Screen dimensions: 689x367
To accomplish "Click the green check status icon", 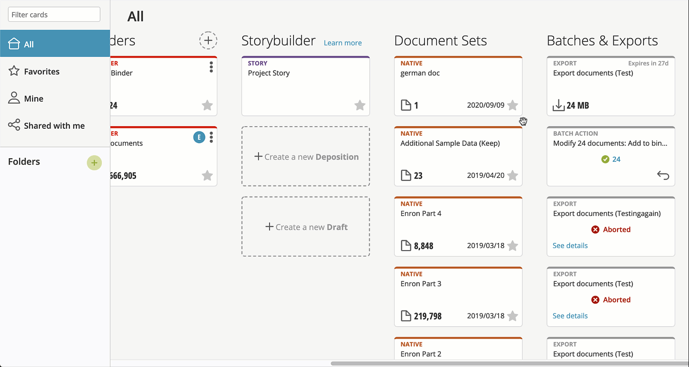I will (605, 159).
